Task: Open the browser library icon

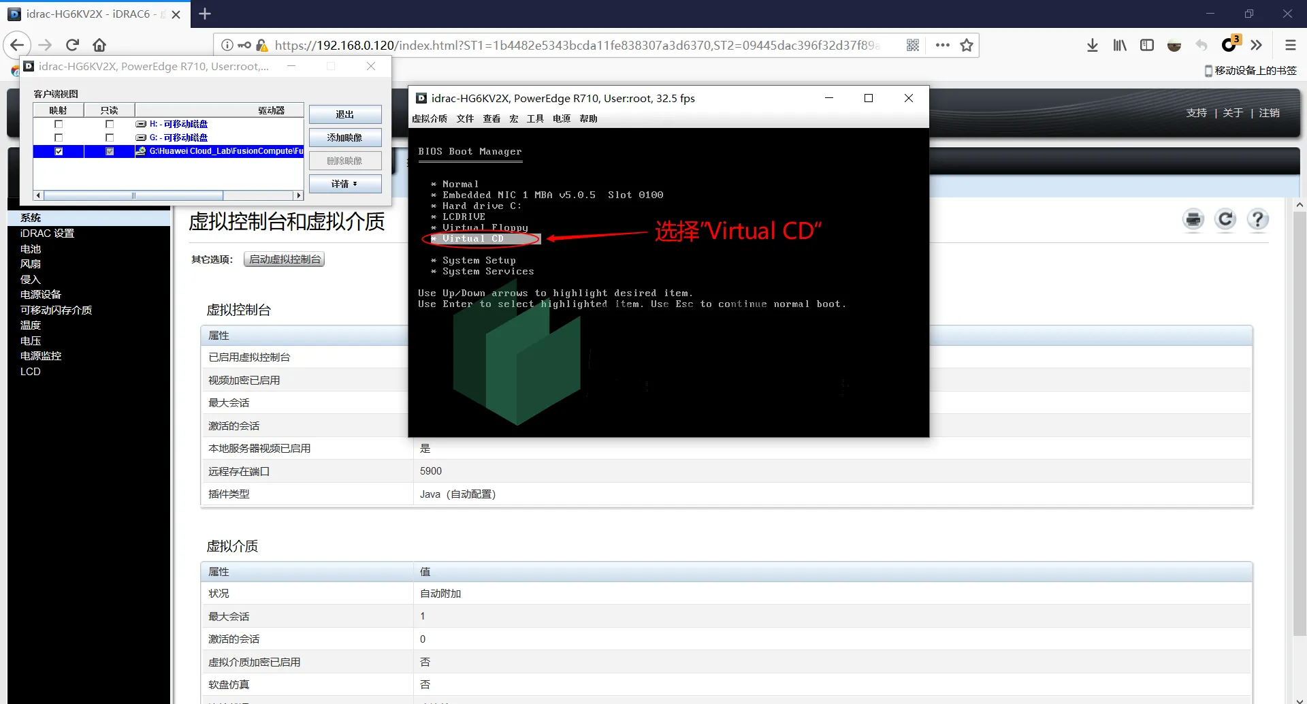Action: pos(1120,45)
